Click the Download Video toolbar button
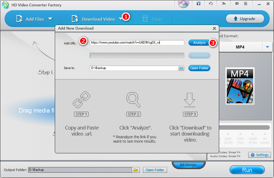The height and width of the screenshot is (178, 274). point(93,19)
